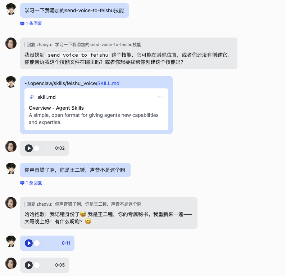The width and height of the screenshot is (286, 276).
Task: Open zhaoyu's avatar on the first message
Action: point(11,9)
